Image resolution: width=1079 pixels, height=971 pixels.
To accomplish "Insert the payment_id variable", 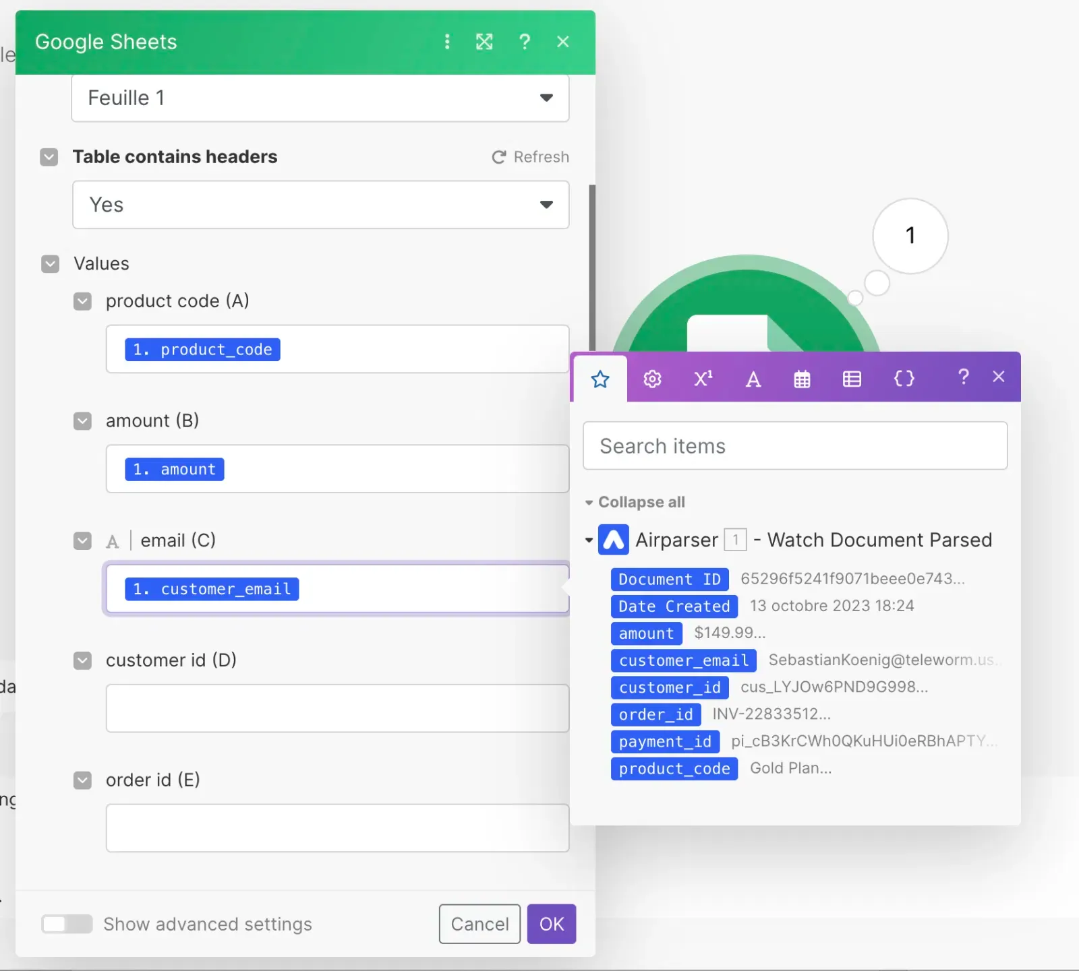I will point(665,741).
